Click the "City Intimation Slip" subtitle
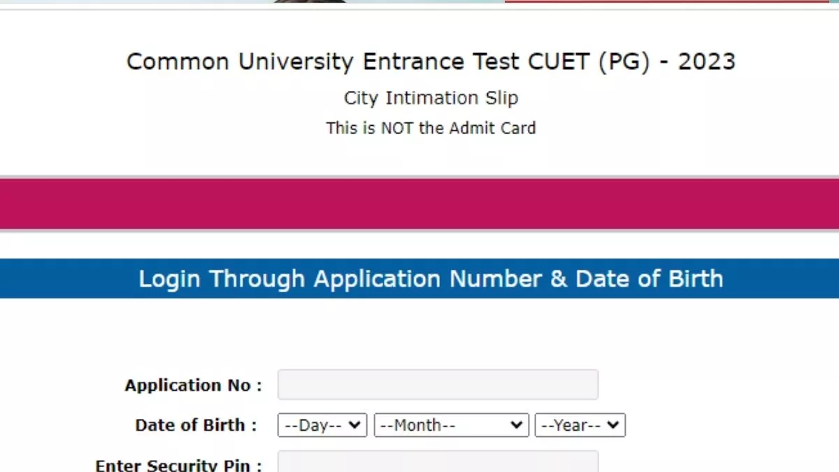Image resolution: width=839 pixels, height=472 pixels. 431,99
